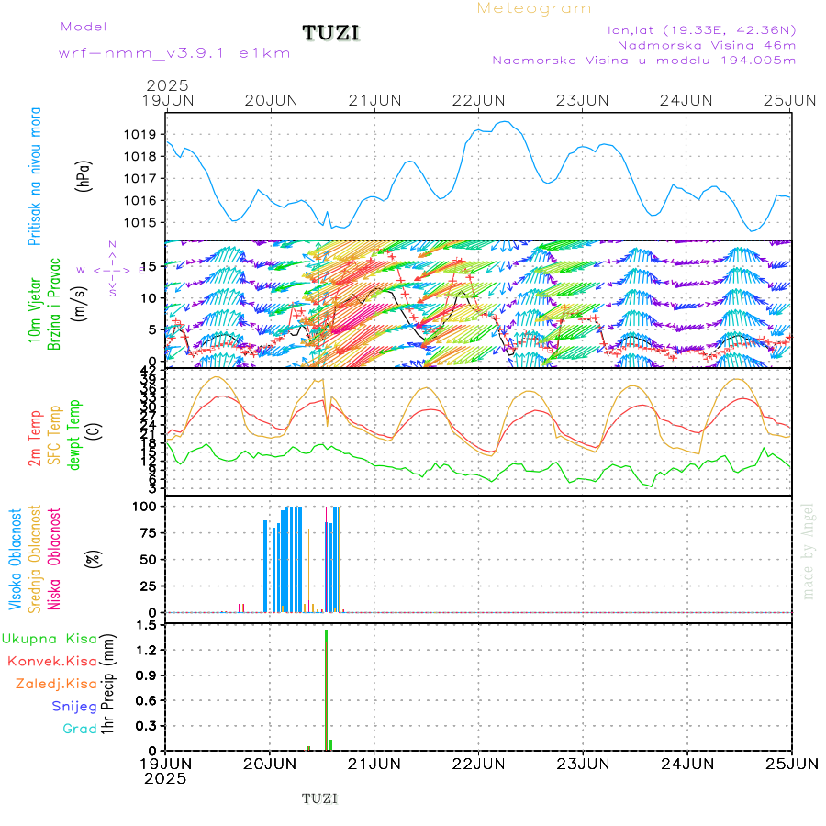Click the bold "TUZI" heading above the charts
This screenshot has width=826, height=826.
[x=330, y=33]
